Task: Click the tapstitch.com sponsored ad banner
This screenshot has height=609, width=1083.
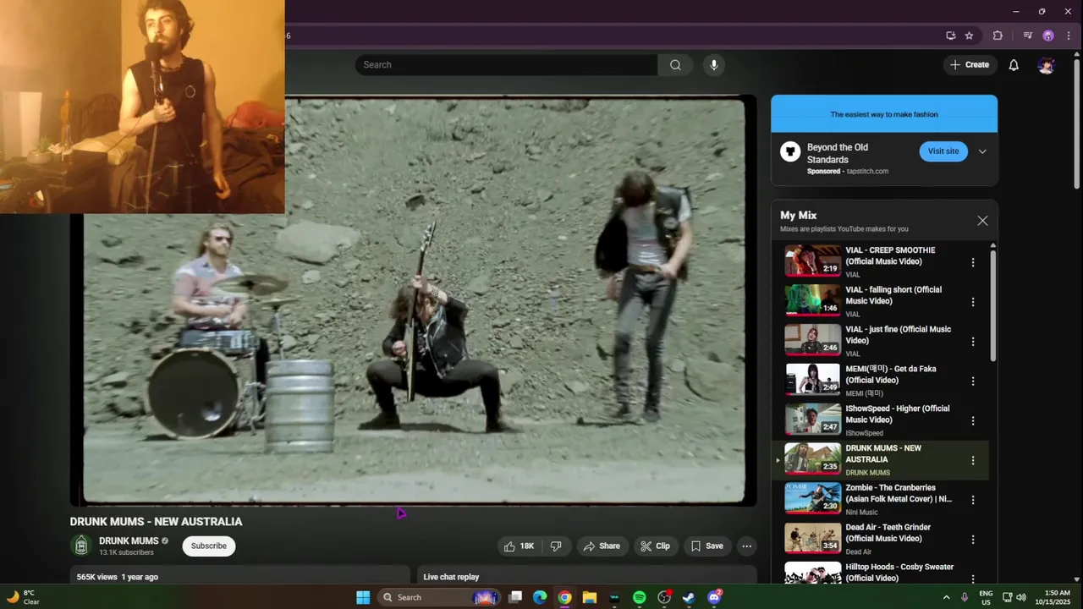Action: click(884, 114)
